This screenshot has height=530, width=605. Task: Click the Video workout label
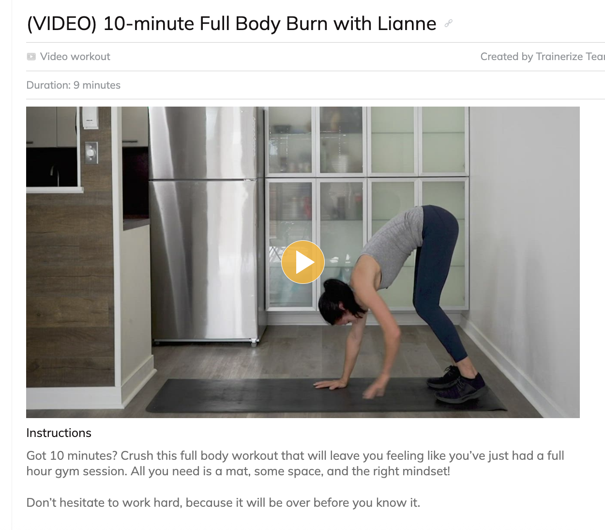coord(75,57)
